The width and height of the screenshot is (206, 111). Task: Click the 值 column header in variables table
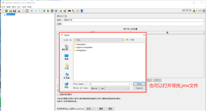167,33
